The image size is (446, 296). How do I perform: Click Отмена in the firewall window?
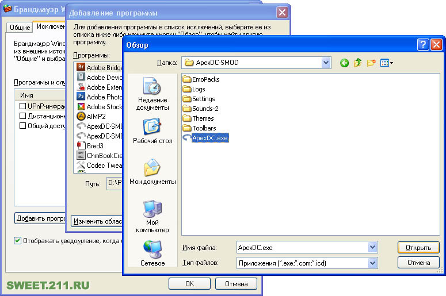236,284
